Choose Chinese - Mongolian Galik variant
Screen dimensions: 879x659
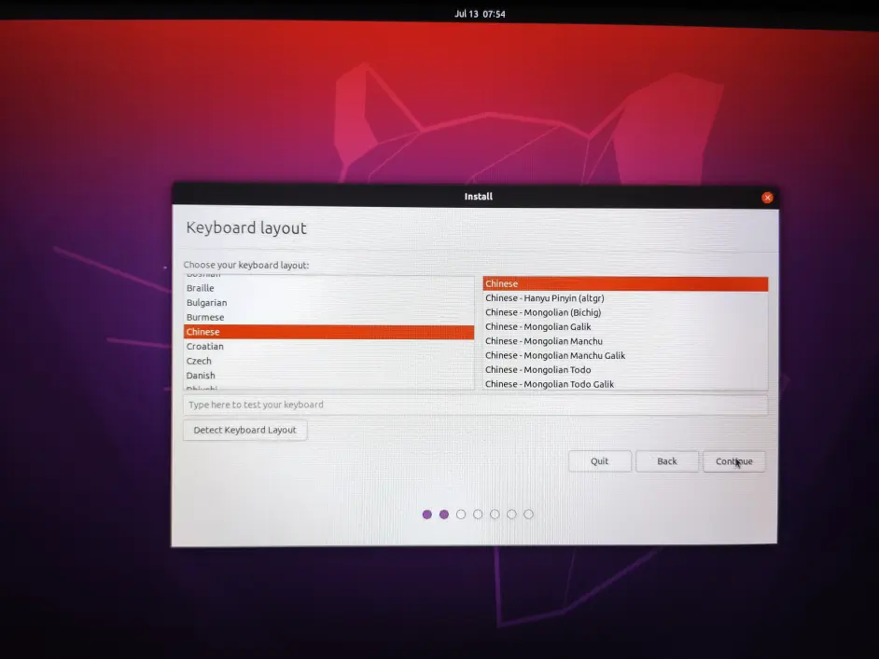pyautogui.click(x=625, y=327)
